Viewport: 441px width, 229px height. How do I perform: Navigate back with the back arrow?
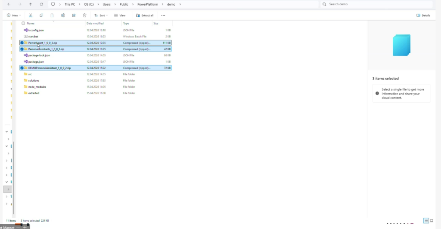[x=9, y=4]
